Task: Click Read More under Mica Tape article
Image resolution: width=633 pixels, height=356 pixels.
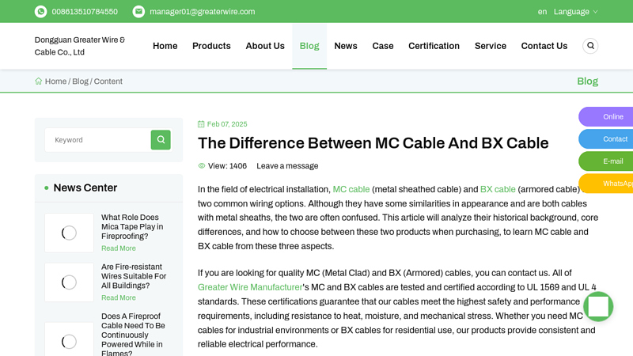Action: point(118,248)
